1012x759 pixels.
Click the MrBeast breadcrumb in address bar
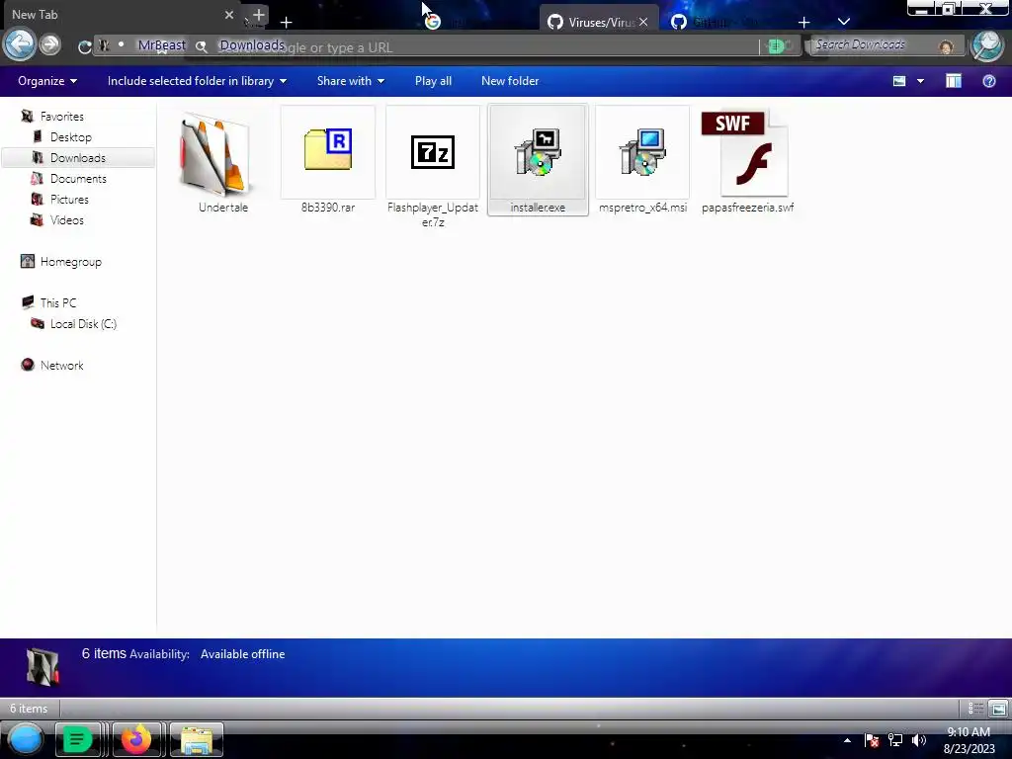(x=161, y=45)
